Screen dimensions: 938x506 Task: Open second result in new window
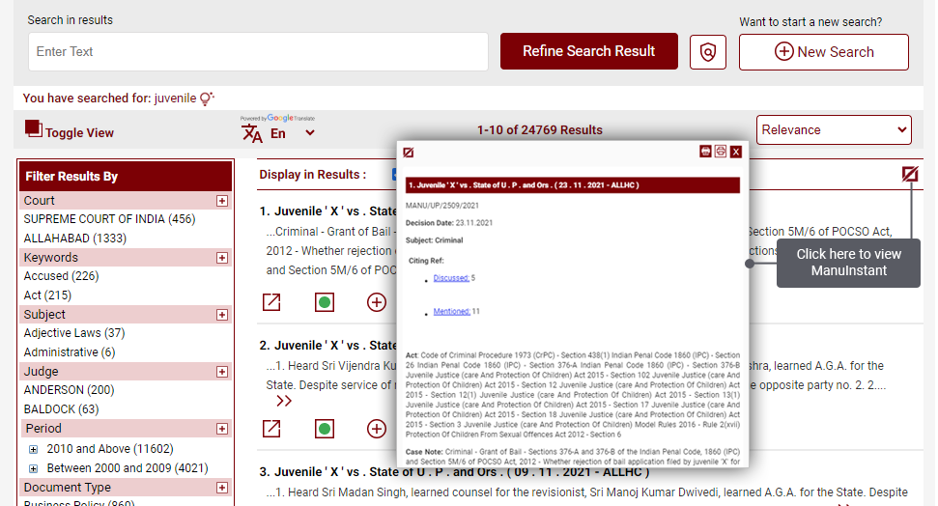pos(272,428)
